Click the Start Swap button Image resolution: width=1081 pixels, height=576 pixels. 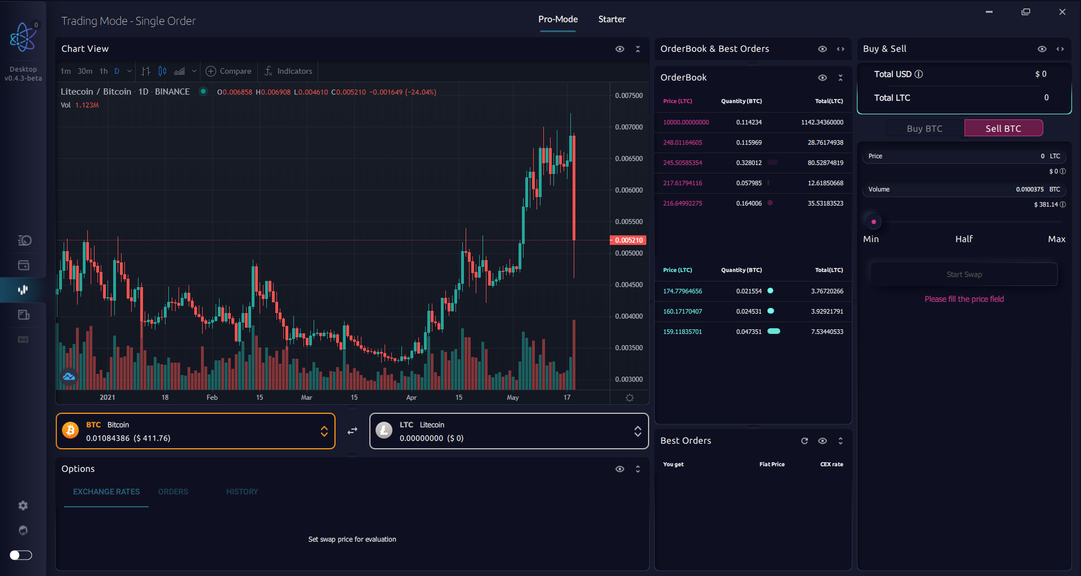[964, 274]
